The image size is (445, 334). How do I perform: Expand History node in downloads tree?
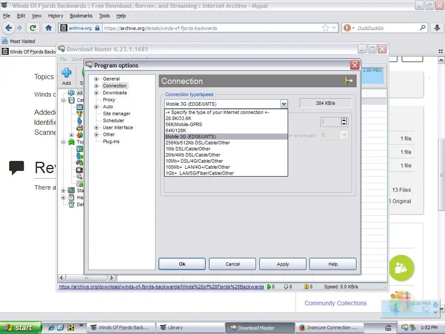click(x=63, y=198)
